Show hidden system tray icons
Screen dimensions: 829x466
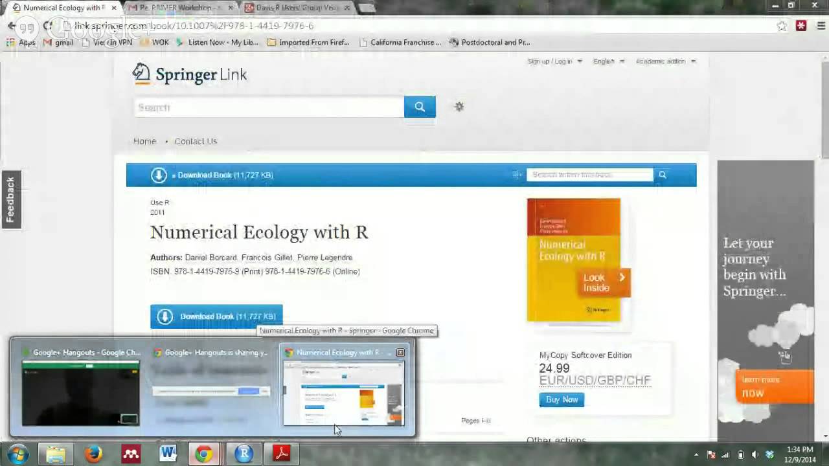(697, 454)
